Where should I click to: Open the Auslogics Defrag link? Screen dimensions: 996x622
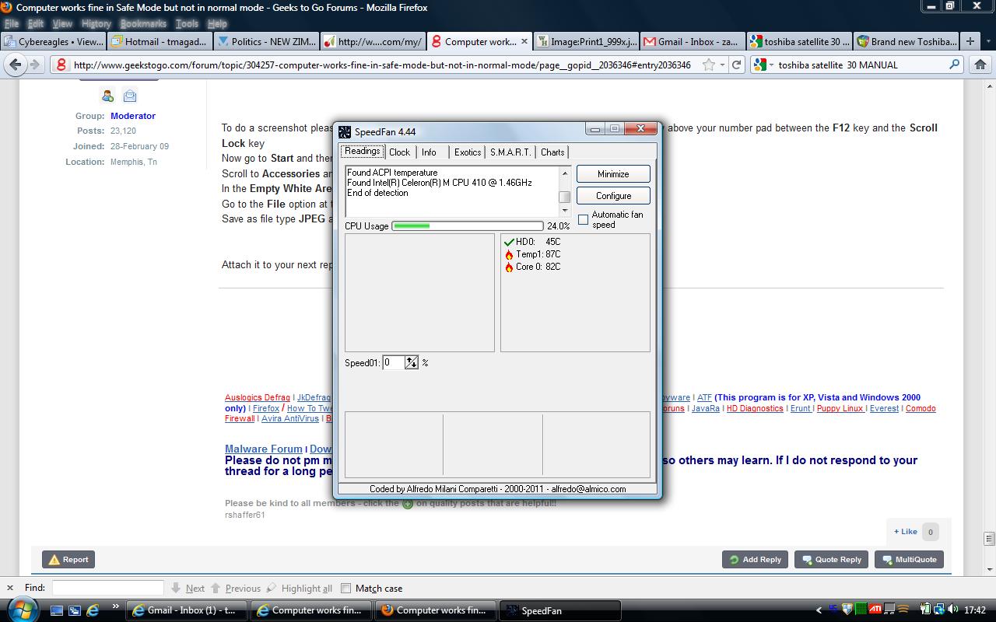(x=258, y=397)
